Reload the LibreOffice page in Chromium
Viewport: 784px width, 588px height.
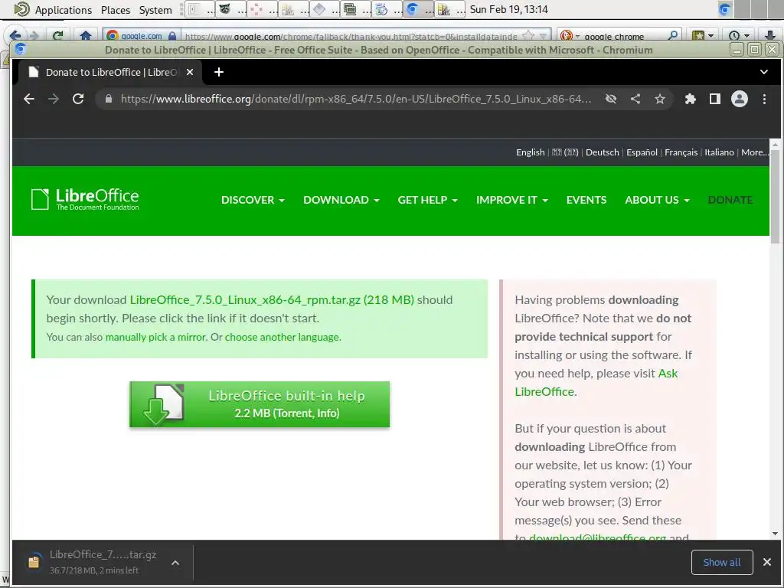point(78,99)
